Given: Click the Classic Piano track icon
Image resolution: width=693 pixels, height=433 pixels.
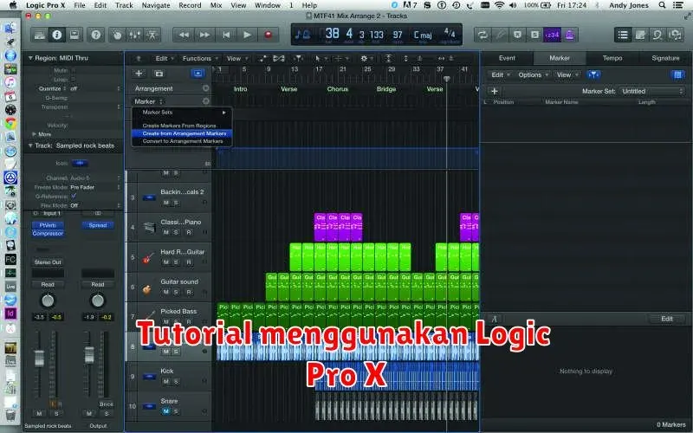Looking at the screenshot, I should (x=149, y=227).
